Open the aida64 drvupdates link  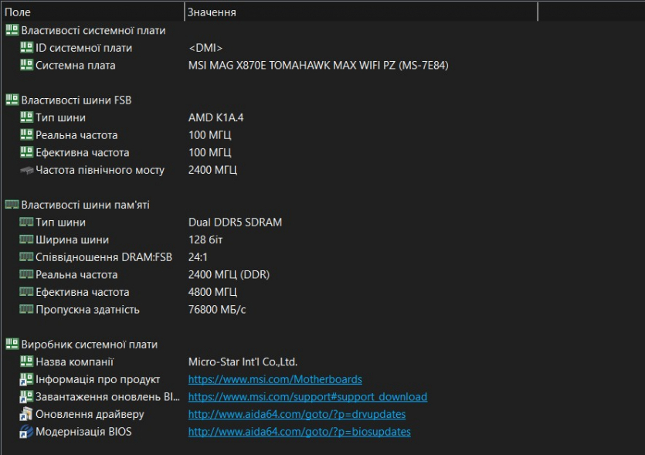click(297, 414)
